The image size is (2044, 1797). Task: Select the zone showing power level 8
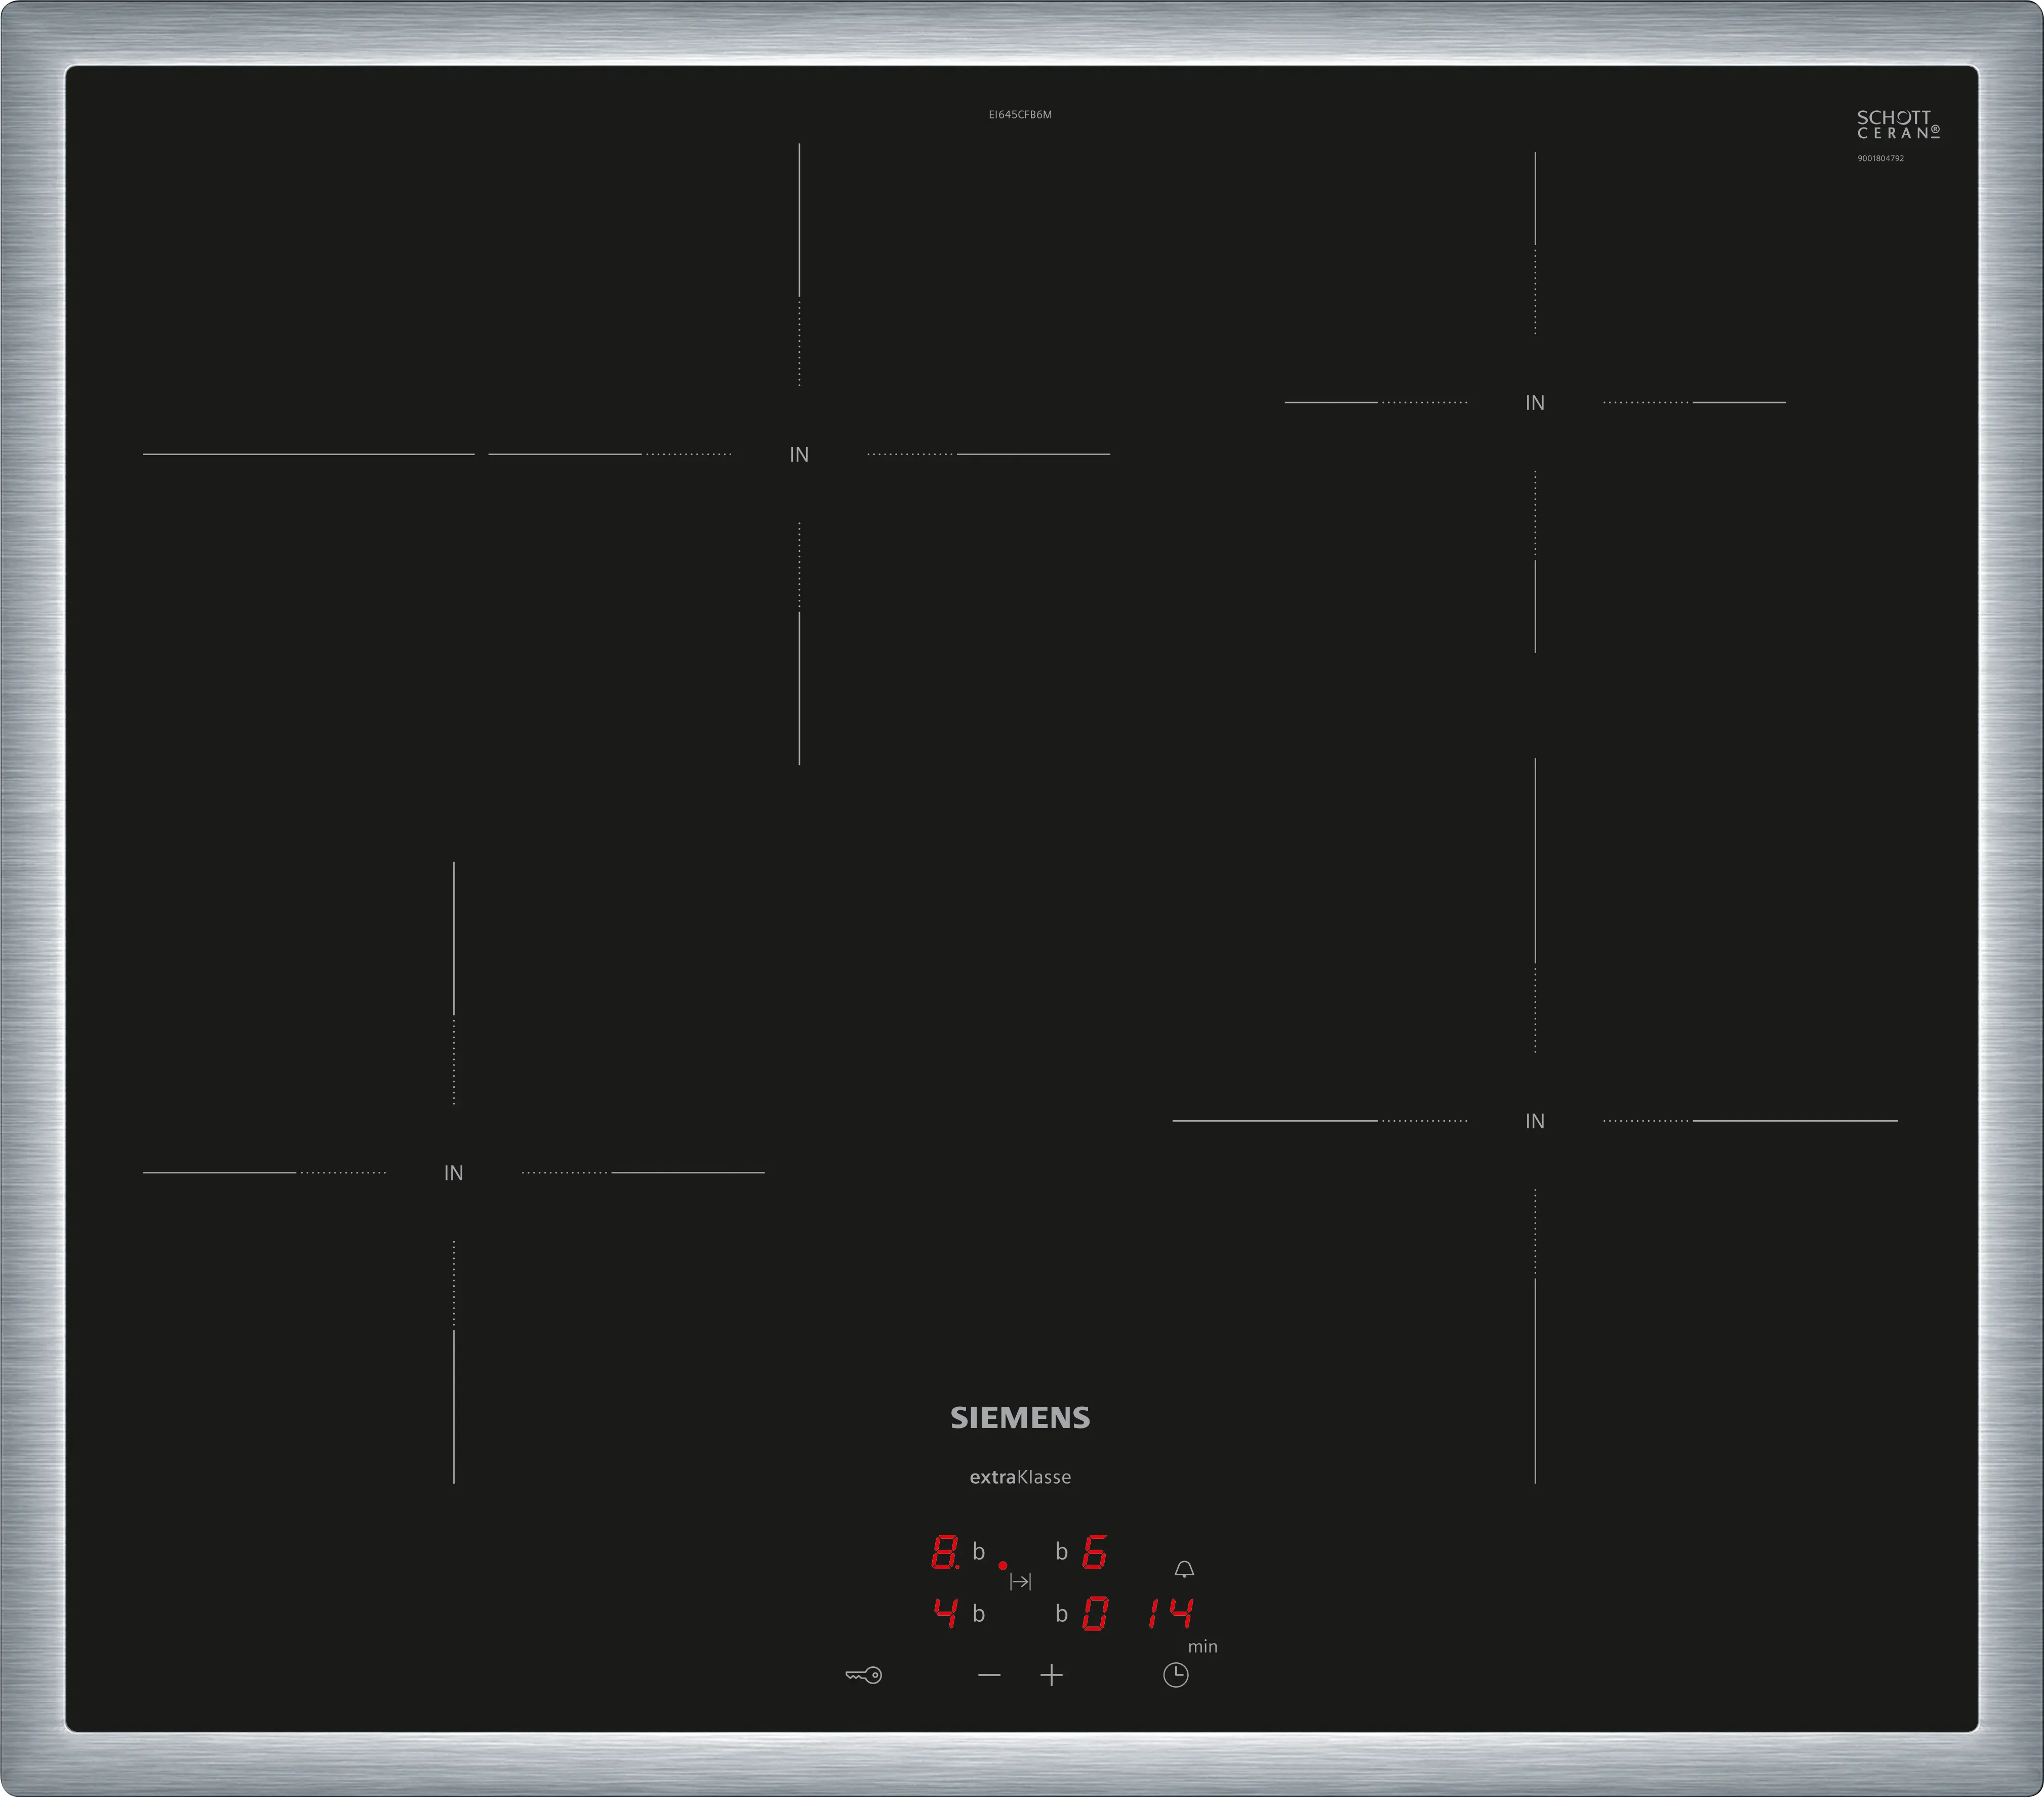click(944, 1552)
